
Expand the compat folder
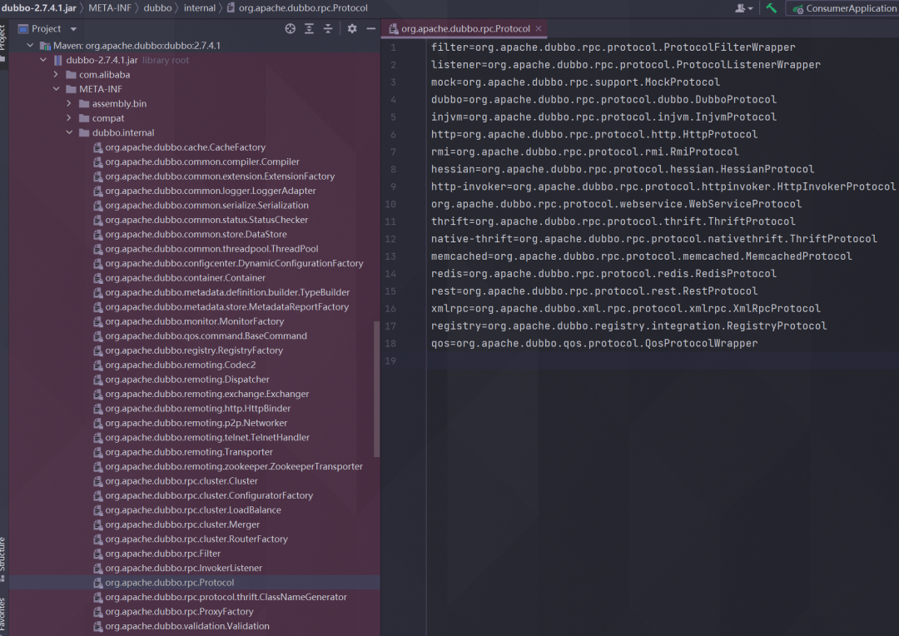tap(69, 118)
